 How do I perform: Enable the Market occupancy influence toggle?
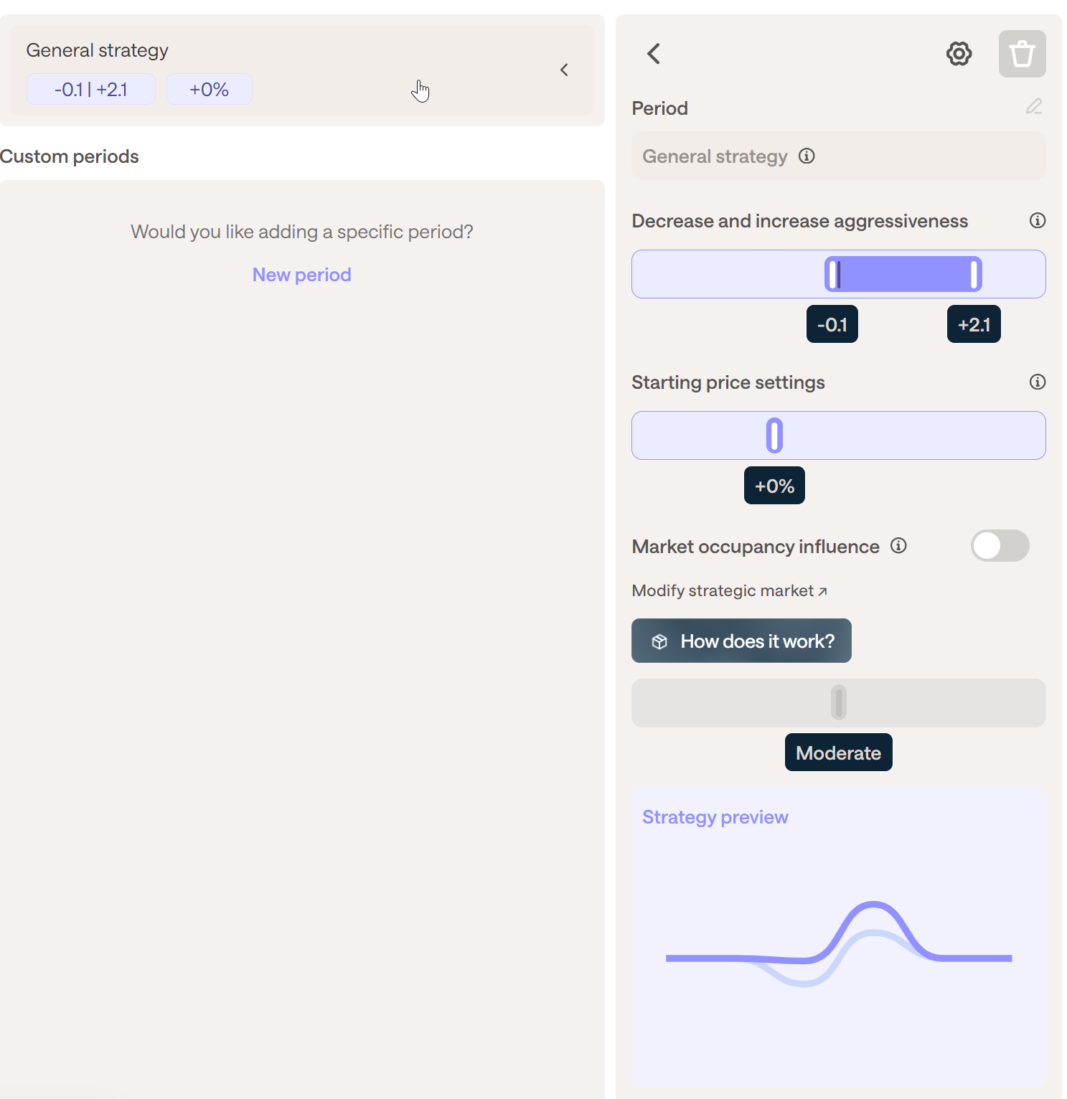point(1000,546)
